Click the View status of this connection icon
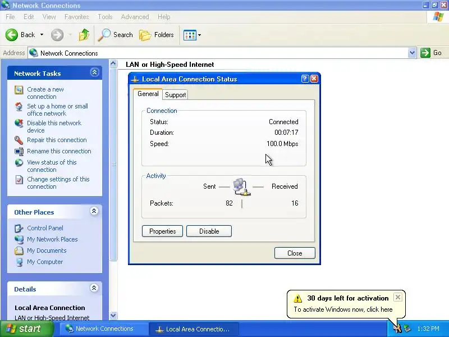449x337 pixels. pos(19,163)
